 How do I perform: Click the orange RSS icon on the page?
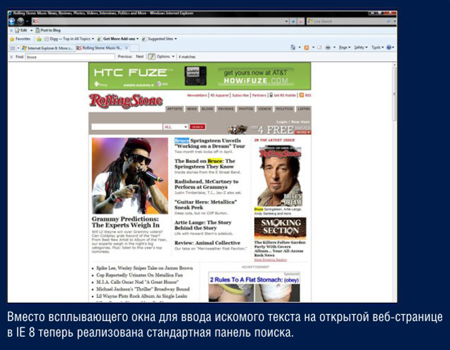click(302, 96)
